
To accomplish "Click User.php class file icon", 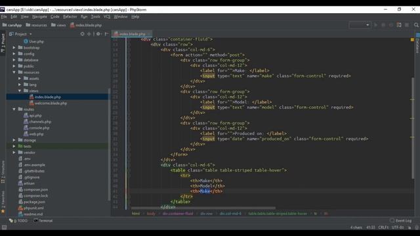I will [x=26, y=41].
